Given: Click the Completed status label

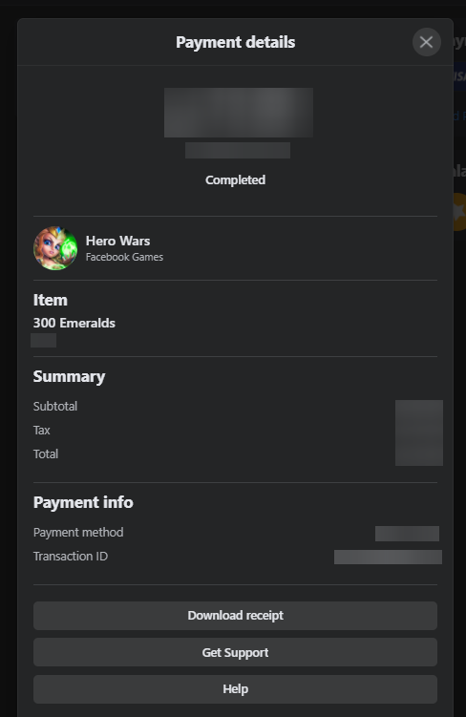Looking at the screenshot, I should click(235, 180).
